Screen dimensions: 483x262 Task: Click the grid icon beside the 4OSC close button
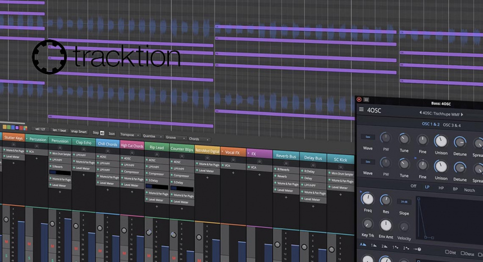coord(366,100)
